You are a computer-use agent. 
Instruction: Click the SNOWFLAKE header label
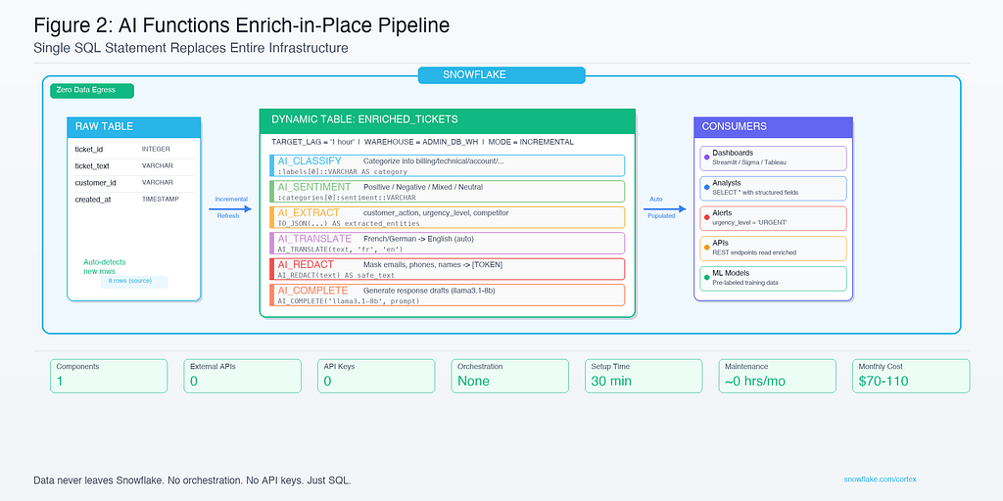(501, 75)
